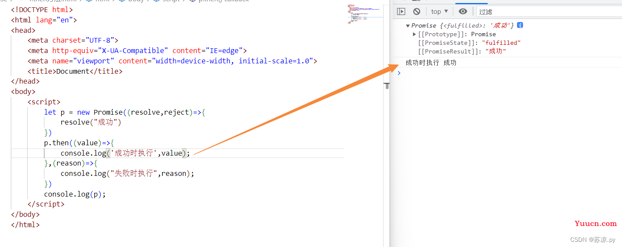Click the <!DOCTYPE html> line
The width and height of the screenshot is (622, 247).
click(x=42, y=9)
